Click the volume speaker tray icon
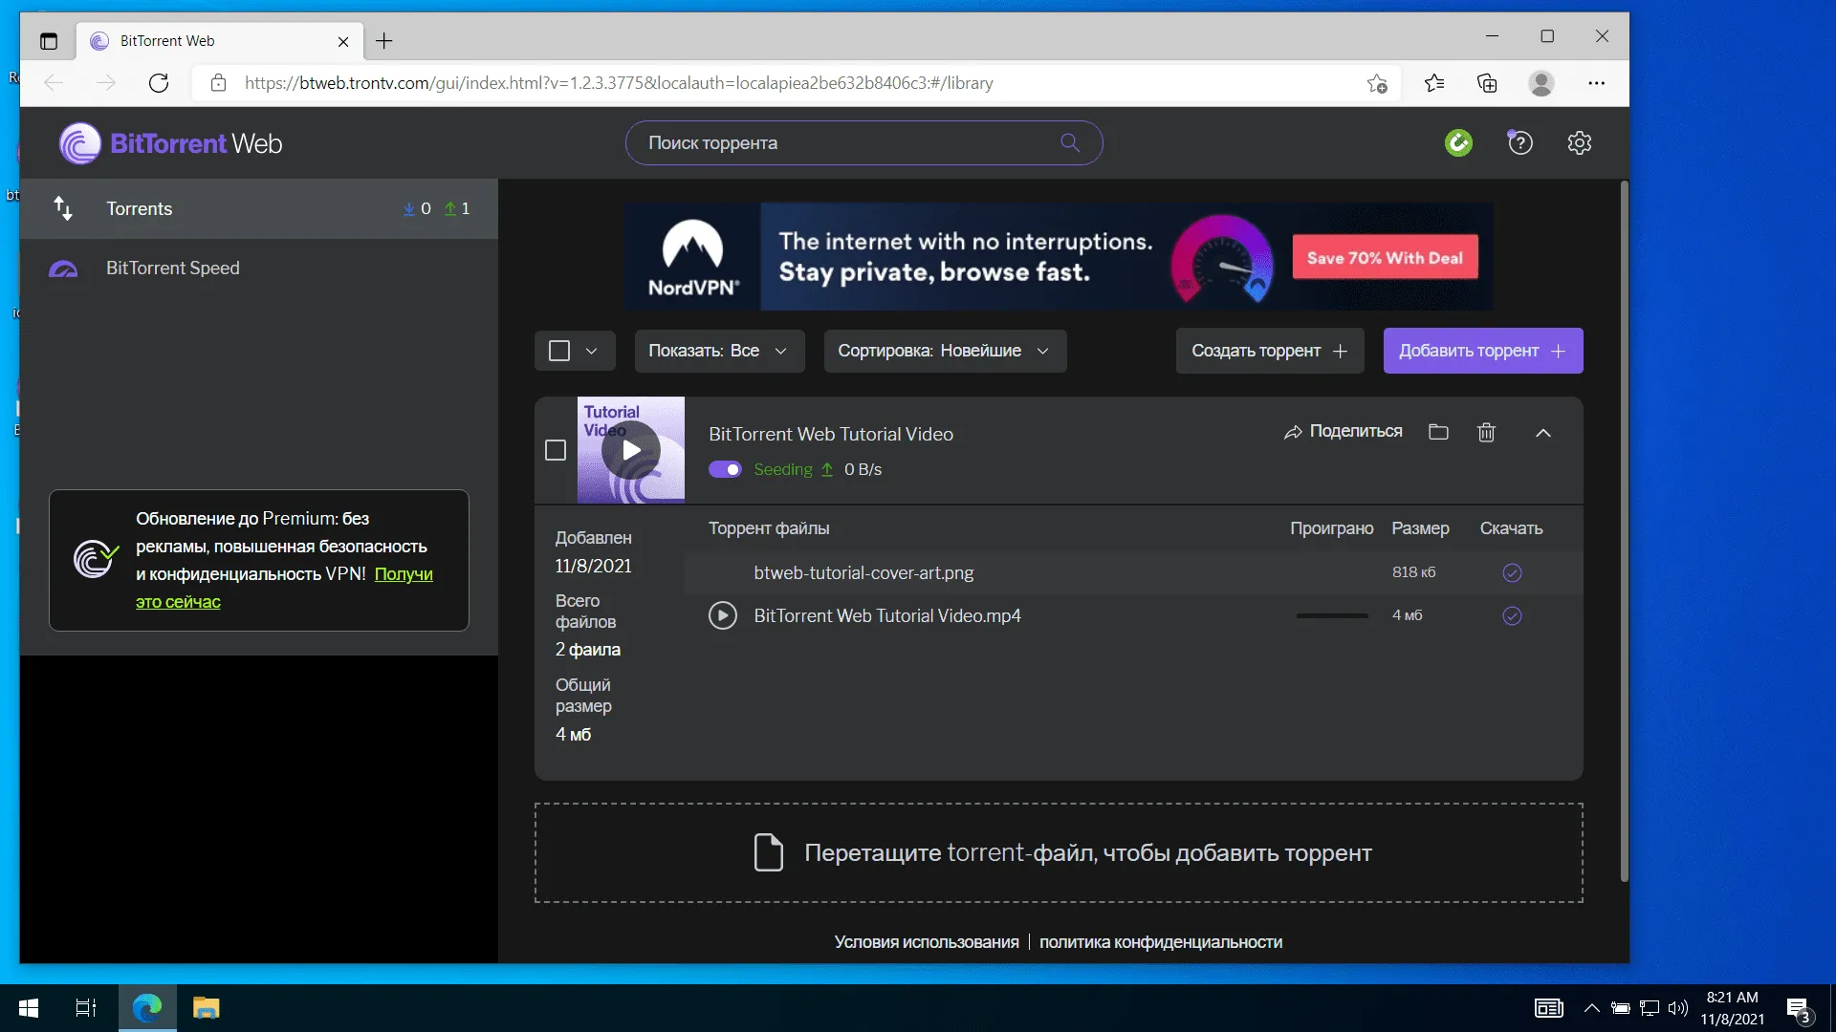The width and height of the screenshot is (1836, 1032). (x=1678, y=1008)
